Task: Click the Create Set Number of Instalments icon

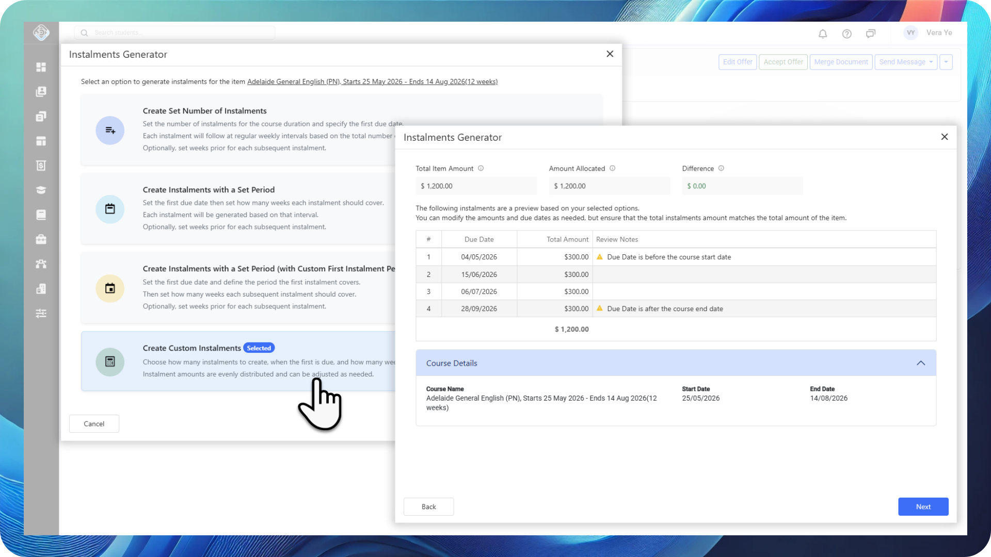Action: [110, 130]
